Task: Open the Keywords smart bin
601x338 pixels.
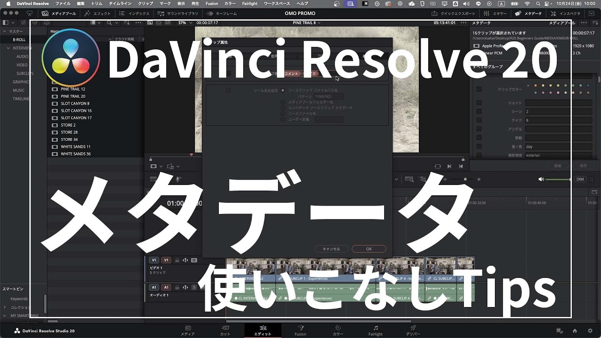Action: (19, 299)
